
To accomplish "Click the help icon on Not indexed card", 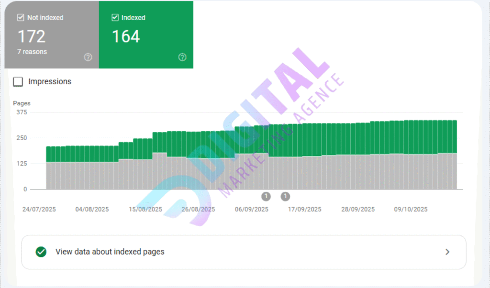I will pos(88,57).
